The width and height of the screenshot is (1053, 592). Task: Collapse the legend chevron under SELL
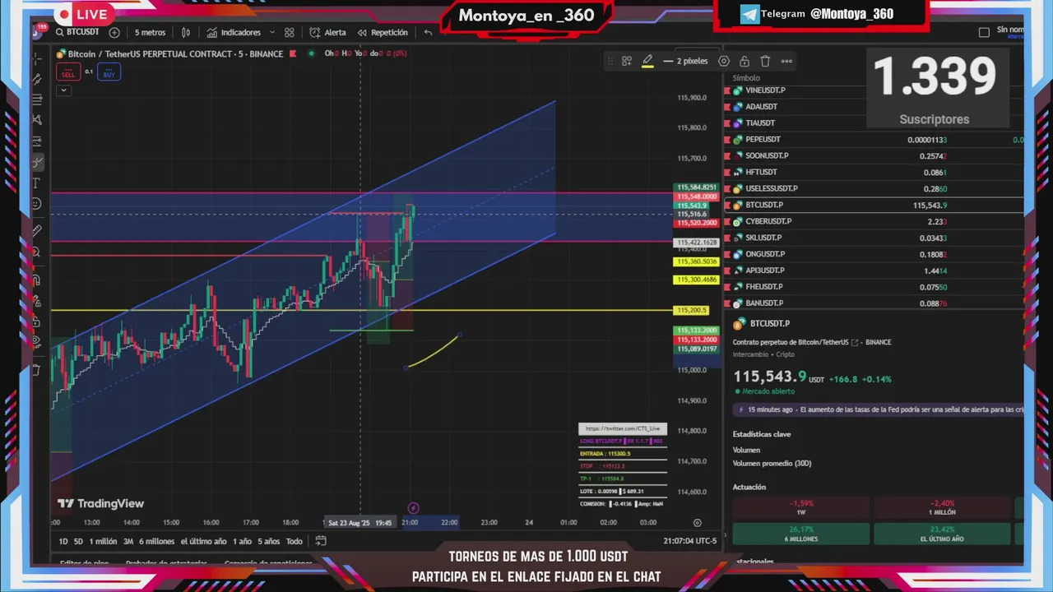coord(63,90)
